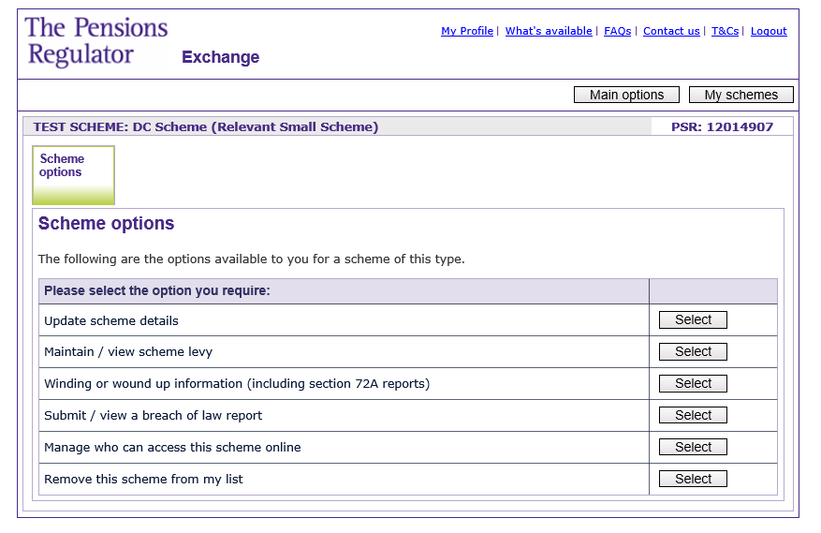Open the What's available link
The width and height of the screenshot is (821, 533).
[x=549, y=31]
